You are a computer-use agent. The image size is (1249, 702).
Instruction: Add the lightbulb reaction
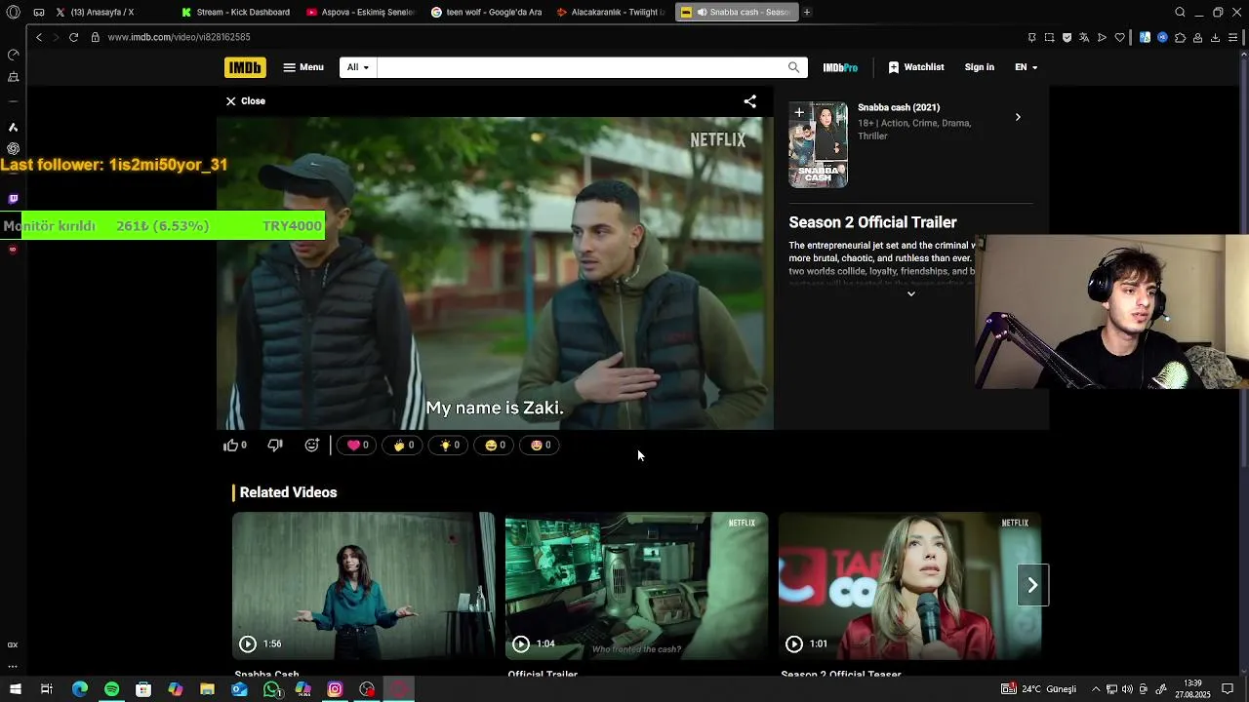coord(449,445)
